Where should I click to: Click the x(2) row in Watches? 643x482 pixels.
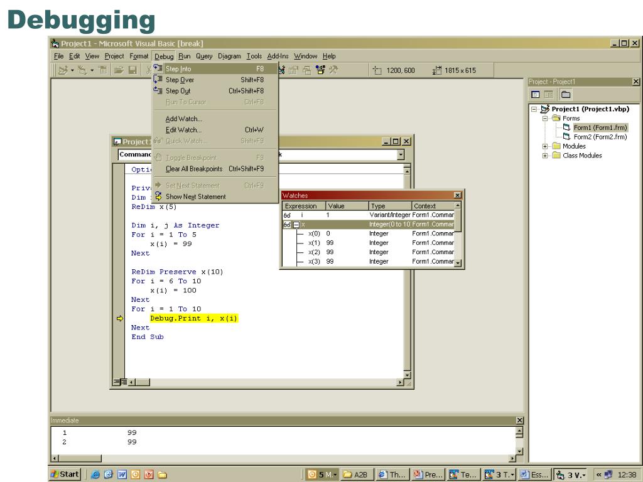[369, 252]
